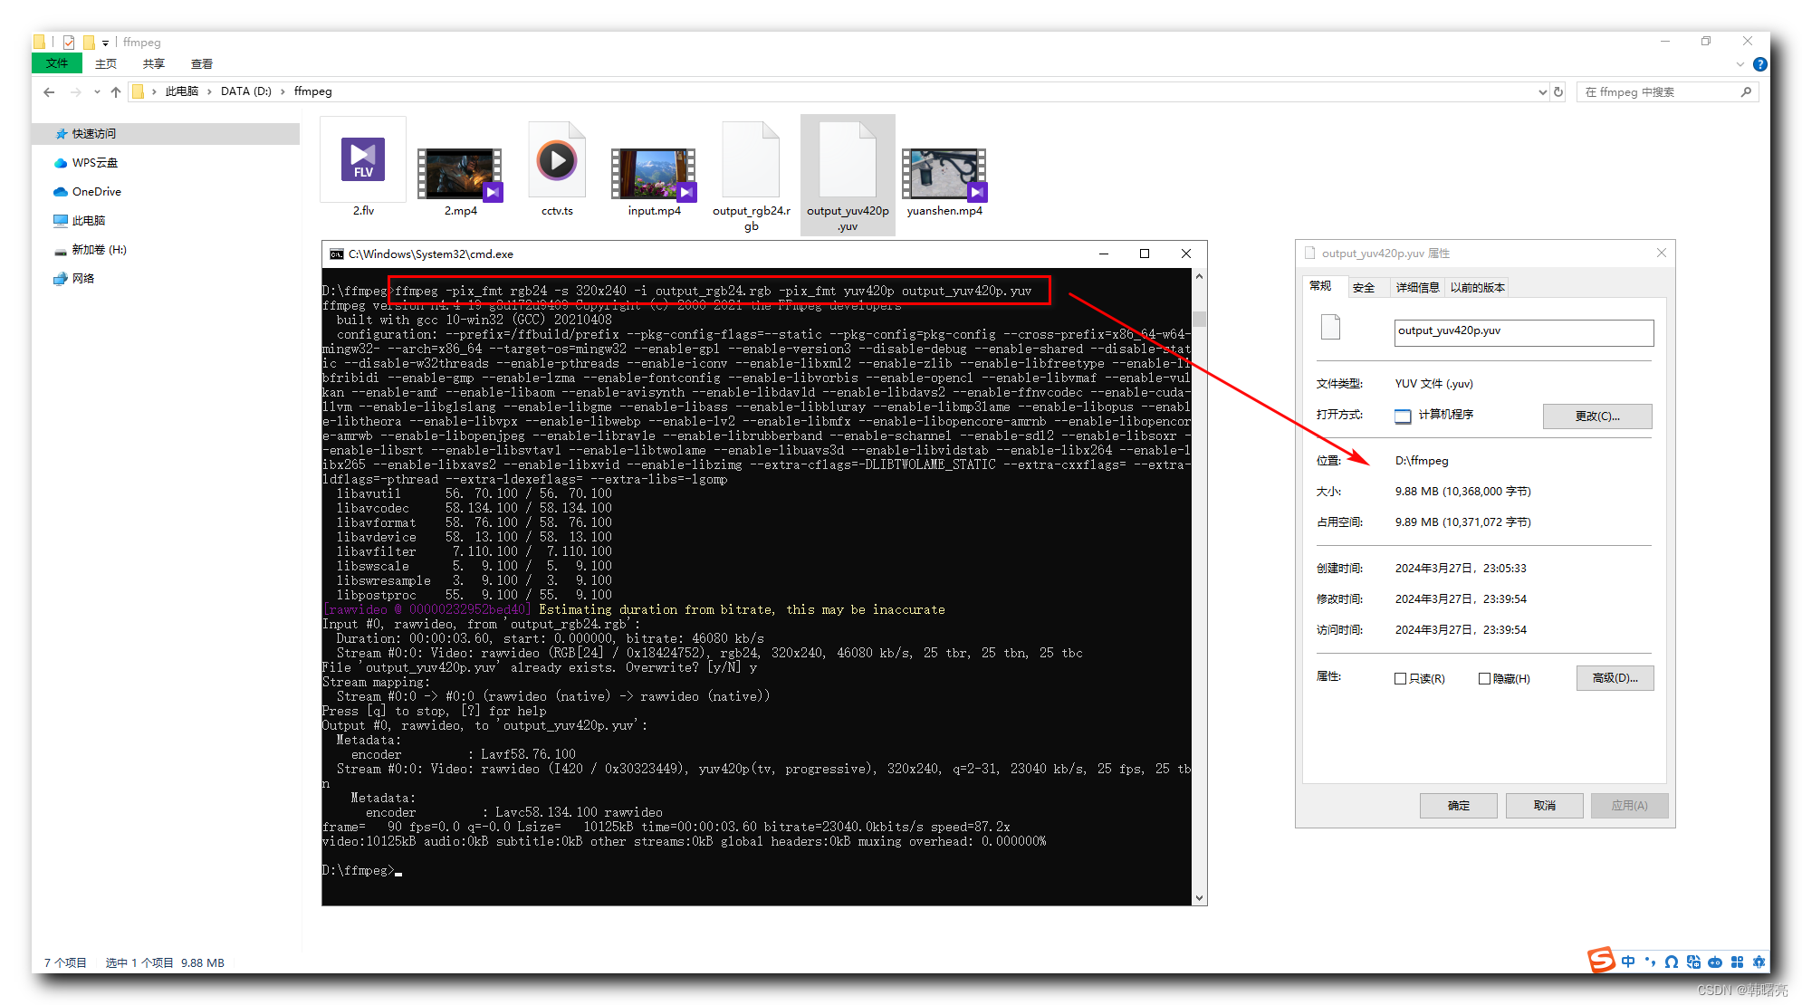Open special symbols via Sogou Ω icon

(x=1672, y=962)
